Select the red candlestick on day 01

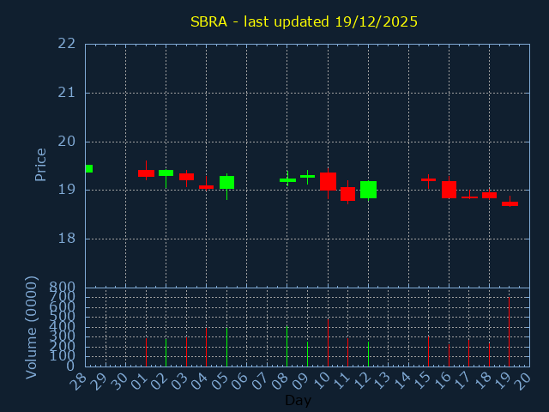click(x=146, y=173)
